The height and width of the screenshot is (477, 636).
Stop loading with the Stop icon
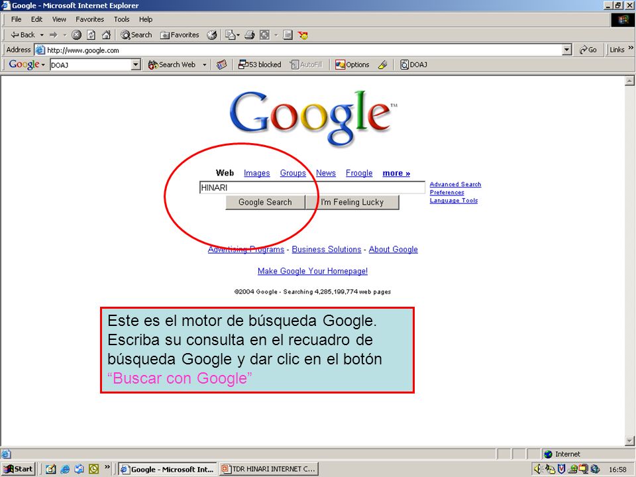[x=76, y=35]
